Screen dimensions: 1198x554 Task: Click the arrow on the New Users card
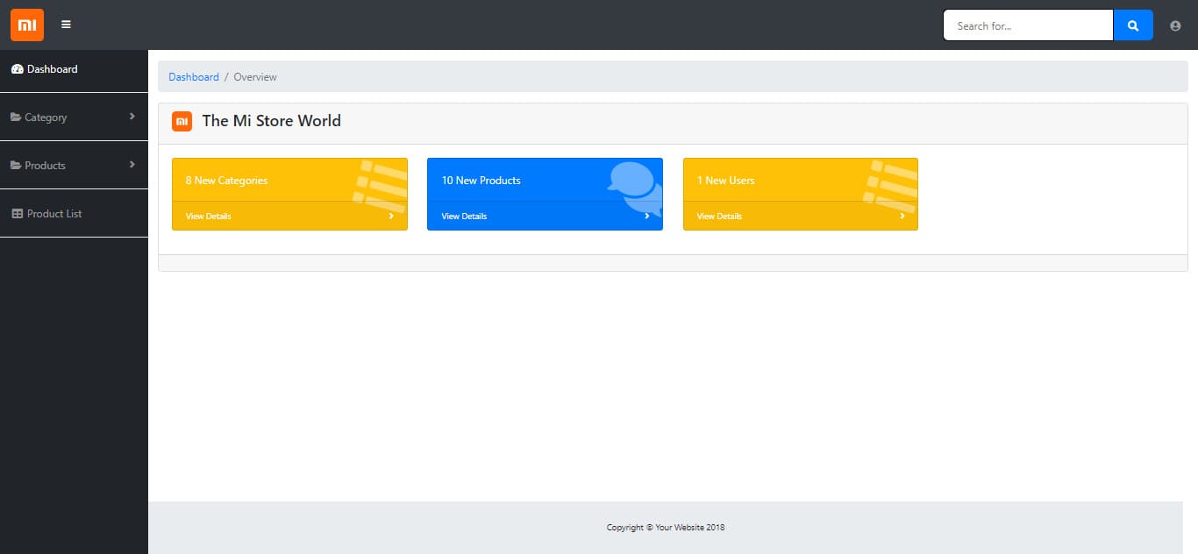(902, 216)
